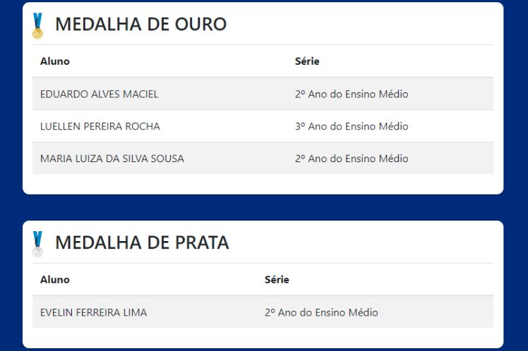
Task: Select student LUELLEN PEREIRA ROCHA
Action: (x=100, y=126)
